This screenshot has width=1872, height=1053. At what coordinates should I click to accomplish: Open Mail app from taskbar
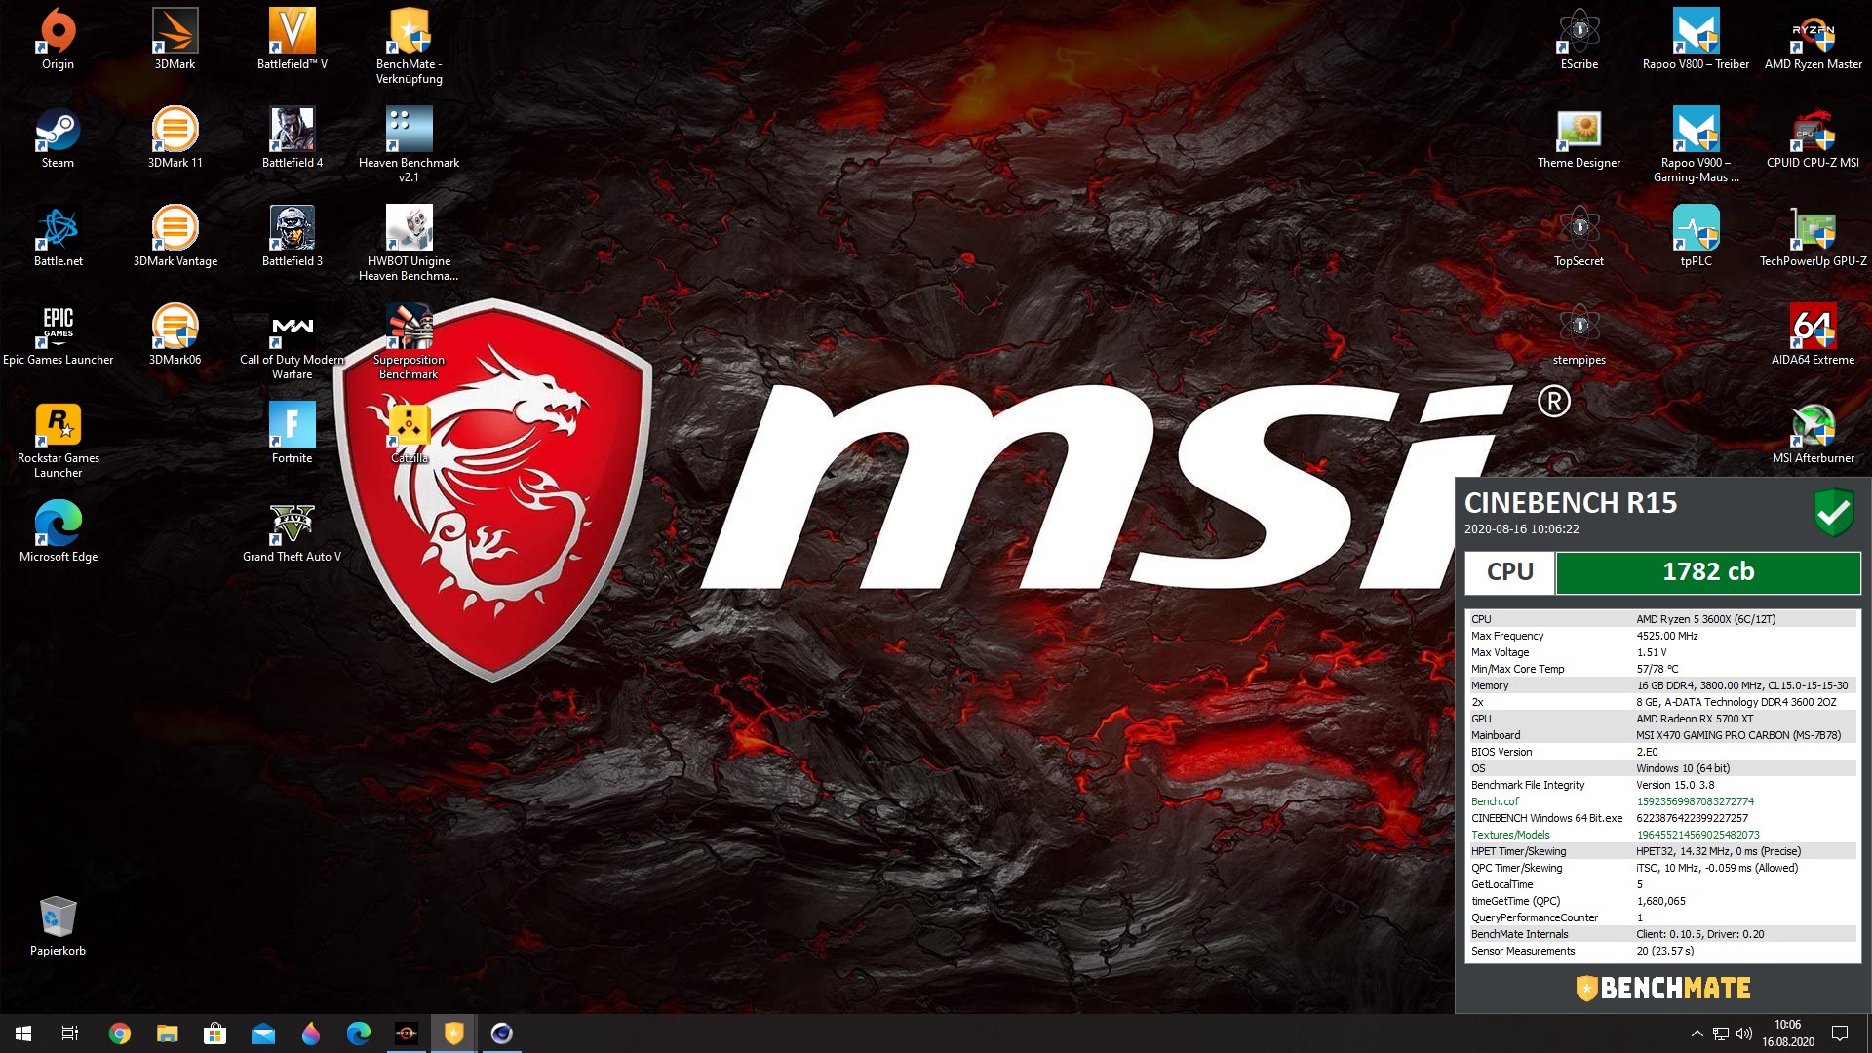click(262, 1033)
